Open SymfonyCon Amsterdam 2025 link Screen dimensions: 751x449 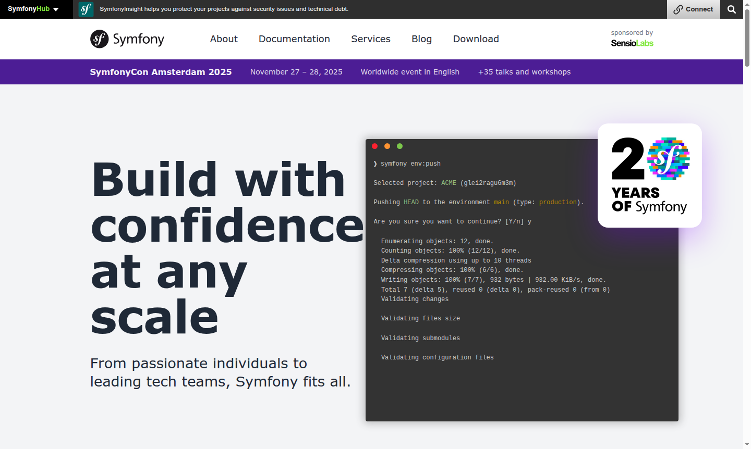(x=161, y=72)
